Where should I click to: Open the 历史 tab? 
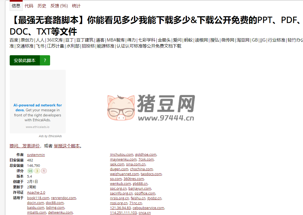click(42, 6)
